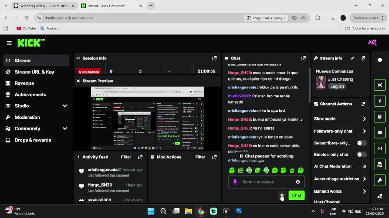The height and width of the screenshot is (218, 389).
Task: Edit stream info with the pencil icon
Action: point(352,58)
